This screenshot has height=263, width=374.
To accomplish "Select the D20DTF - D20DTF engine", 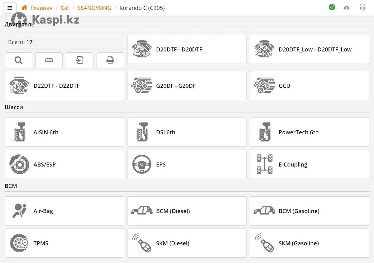I will (x=187, y=50).
